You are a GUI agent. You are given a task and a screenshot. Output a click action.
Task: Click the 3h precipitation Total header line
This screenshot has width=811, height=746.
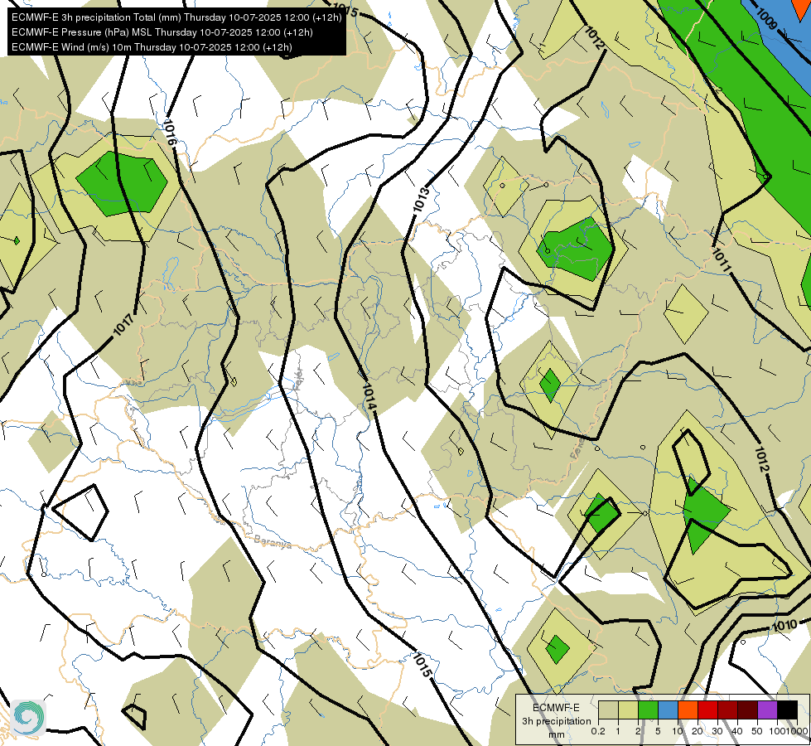pyautogui.click(x=176, y=17)
